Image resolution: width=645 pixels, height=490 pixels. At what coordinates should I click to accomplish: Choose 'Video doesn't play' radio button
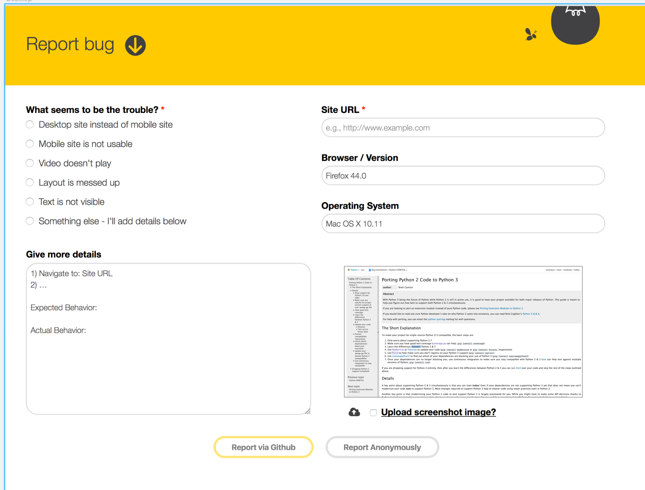[x=30, y=163]
